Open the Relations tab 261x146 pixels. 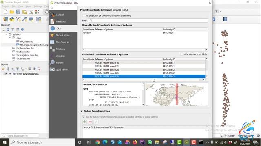pos(63,49)
